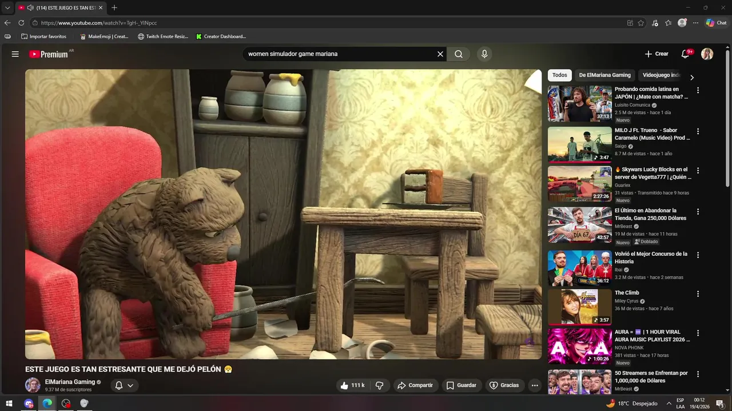The image size is (732, 411).
Task: Open MrBeast DÍA 67 tienda thumbnail
Action: [x=580, y=225]
